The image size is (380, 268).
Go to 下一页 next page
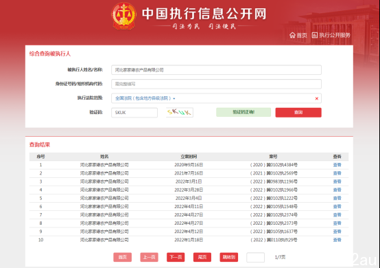tap(176, 257)
